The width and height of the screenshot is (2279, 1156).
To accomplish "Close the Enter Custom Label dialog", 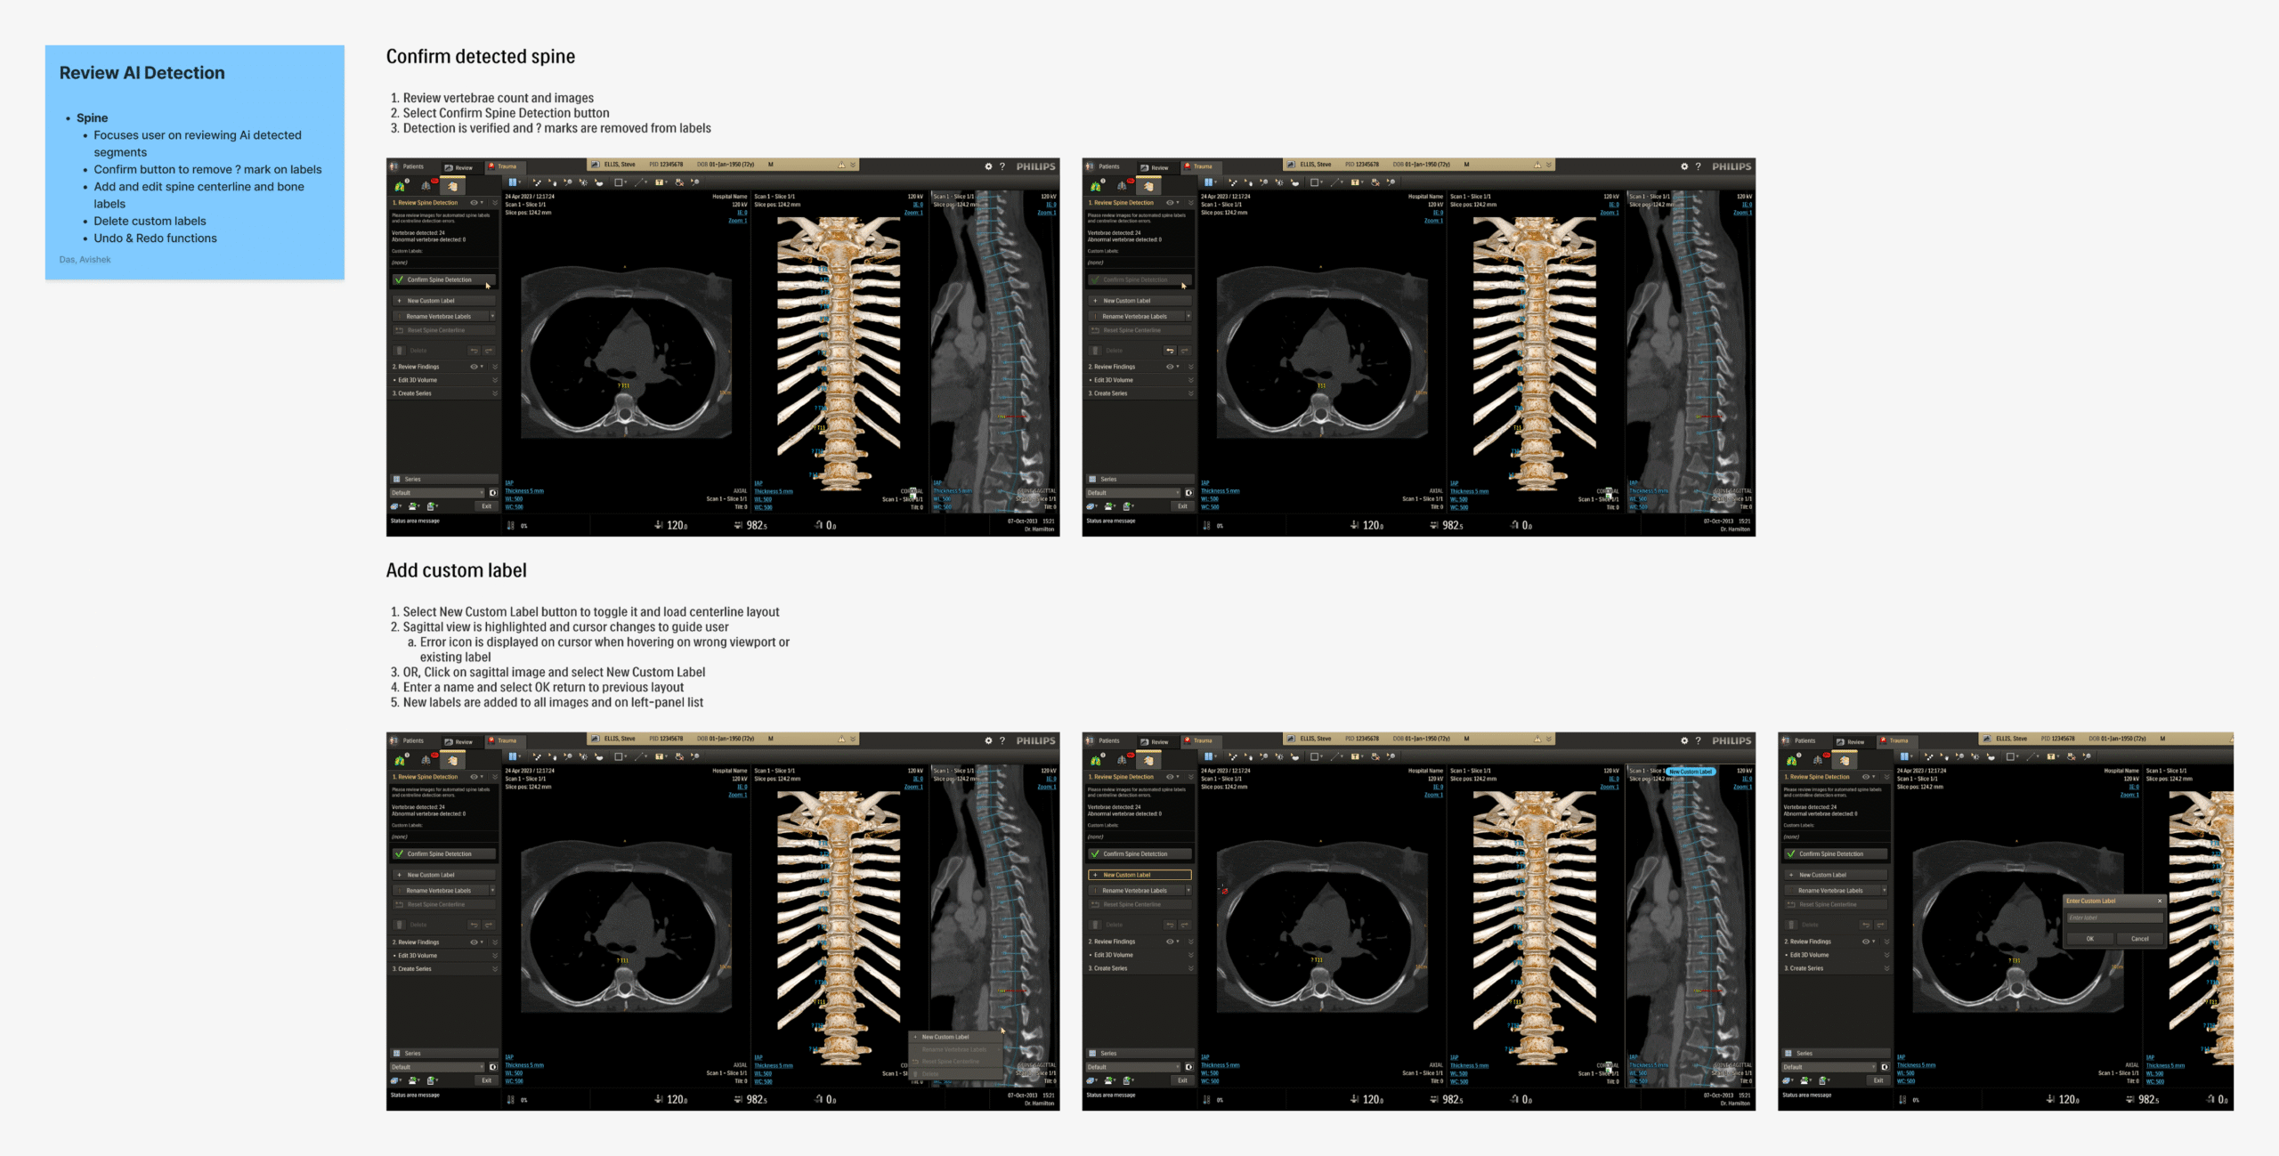I will tap(2159, 901).
